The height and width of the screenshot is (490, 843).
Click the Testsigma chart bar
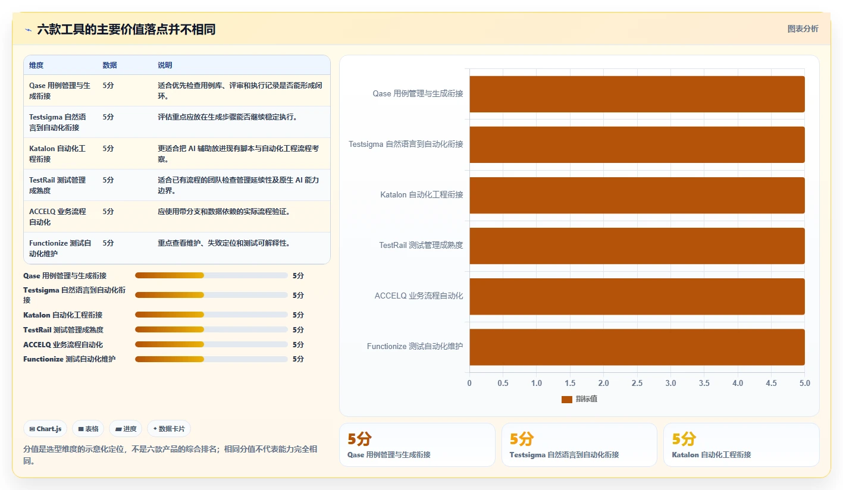click(x=637, y=145)
